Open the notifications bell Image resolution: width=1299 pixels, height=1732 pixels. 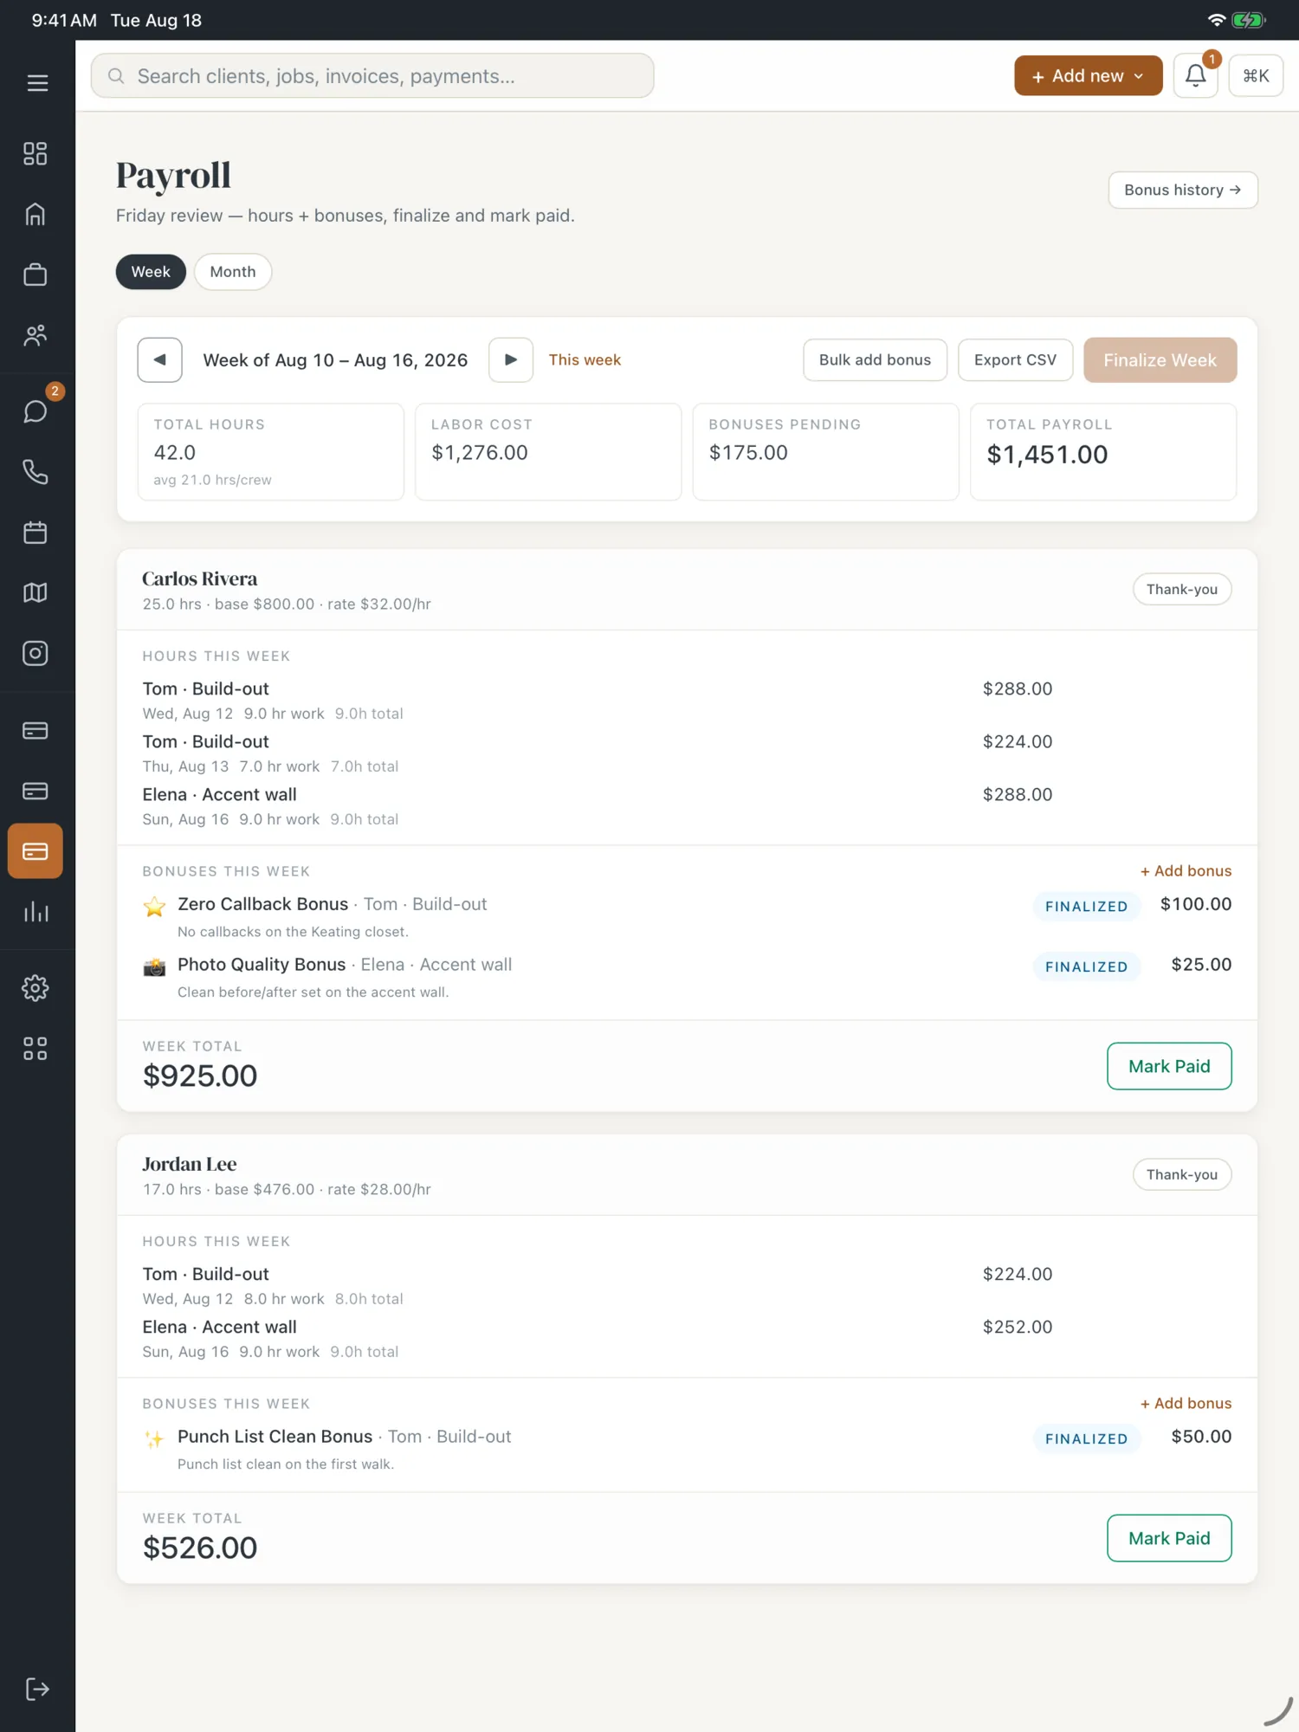pyautogui.click(x=1196, y=76)
